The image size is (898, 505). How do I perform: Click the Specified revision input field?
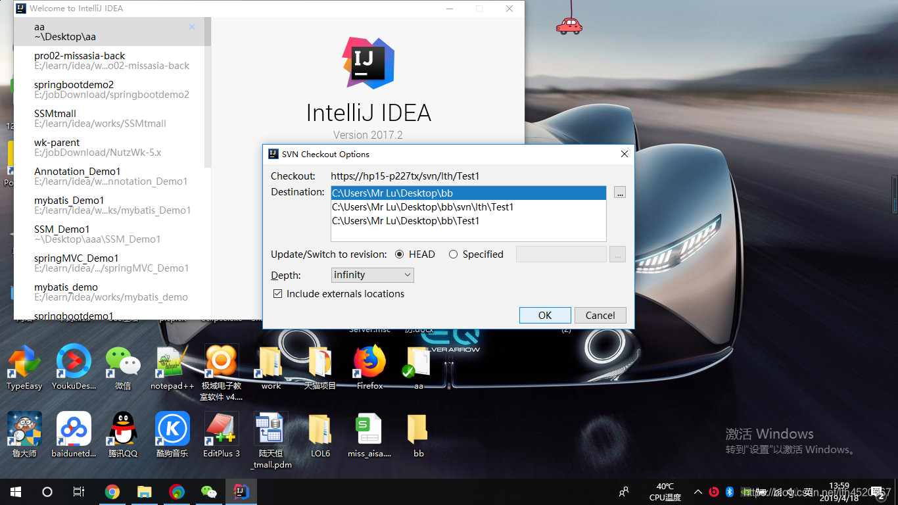point(561,254)
